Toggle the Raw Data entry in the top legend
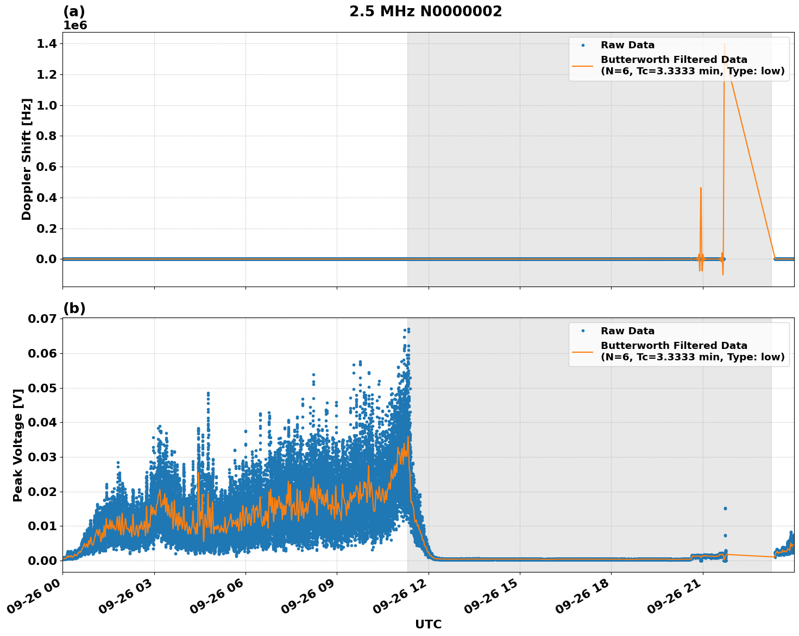This screenshot has height=636, width=799. coord(627,46)
